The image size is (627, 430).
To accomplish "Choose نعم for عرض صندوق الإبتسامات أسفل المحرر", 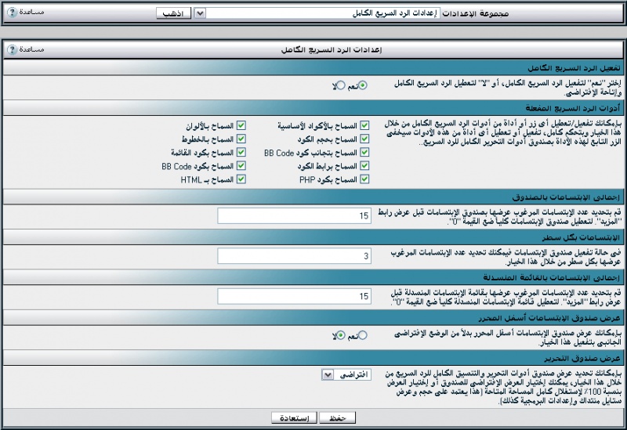I will [363, 335].
